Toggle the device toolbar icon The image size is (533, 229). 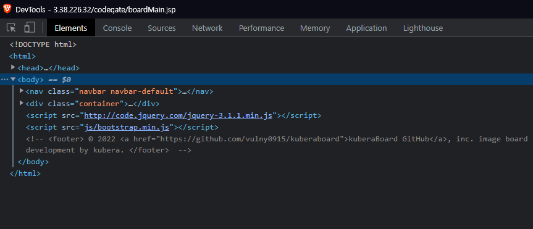coord(30,28)
